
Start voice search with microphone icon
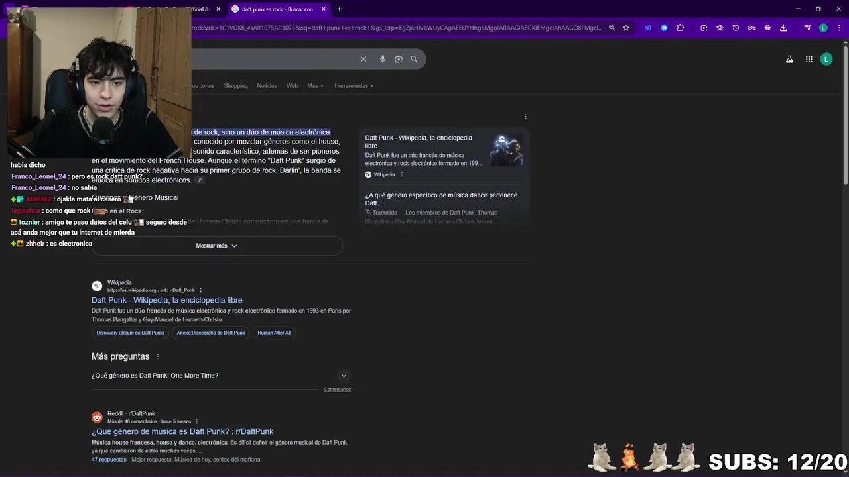pos(383,59)
